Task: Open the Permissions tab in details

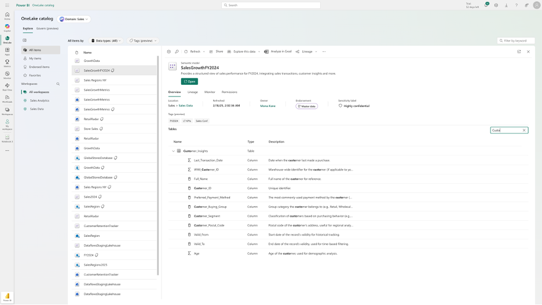Action: point(229,92)
